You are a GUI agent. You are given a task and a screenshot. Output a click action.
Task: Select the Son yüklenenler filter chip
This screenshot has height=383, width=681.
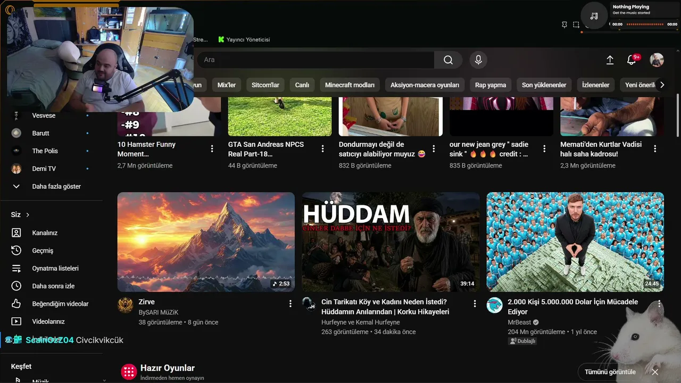pyautogui.click(x=544, y=85)
